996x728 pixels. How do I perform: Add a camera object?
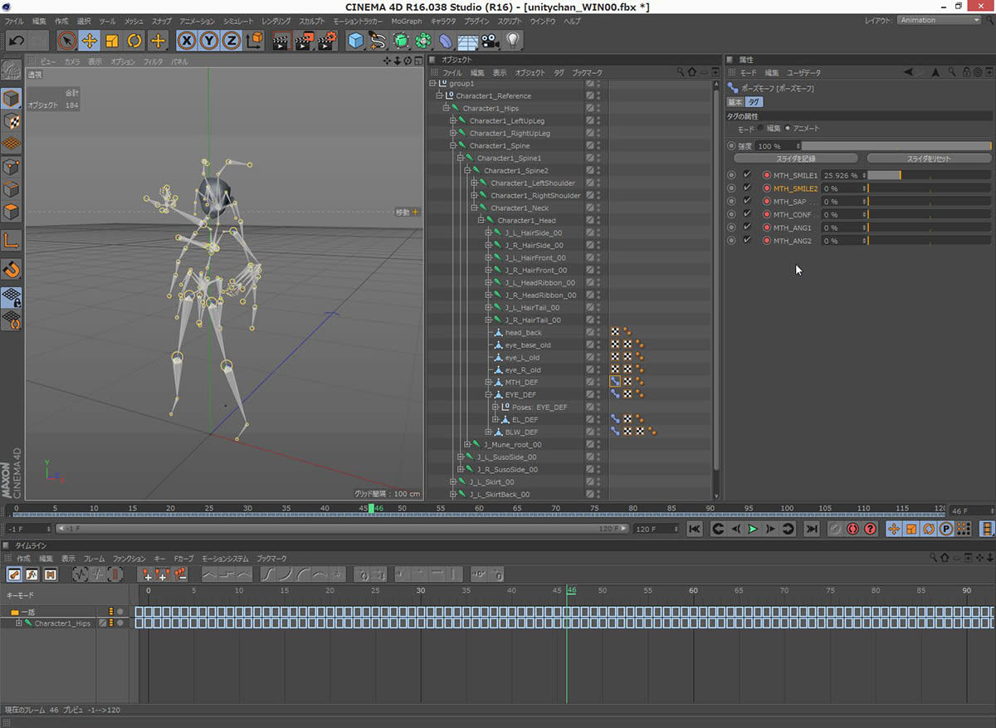tap(491, 40)
